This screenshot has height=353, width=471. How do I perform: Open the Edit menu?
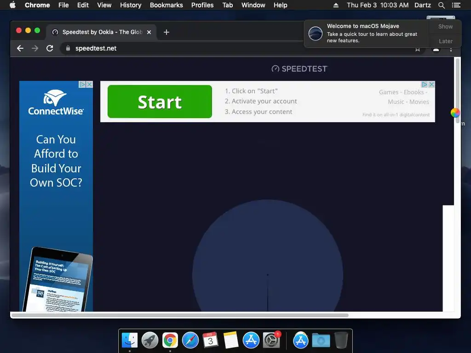click(x=83, y=5)
